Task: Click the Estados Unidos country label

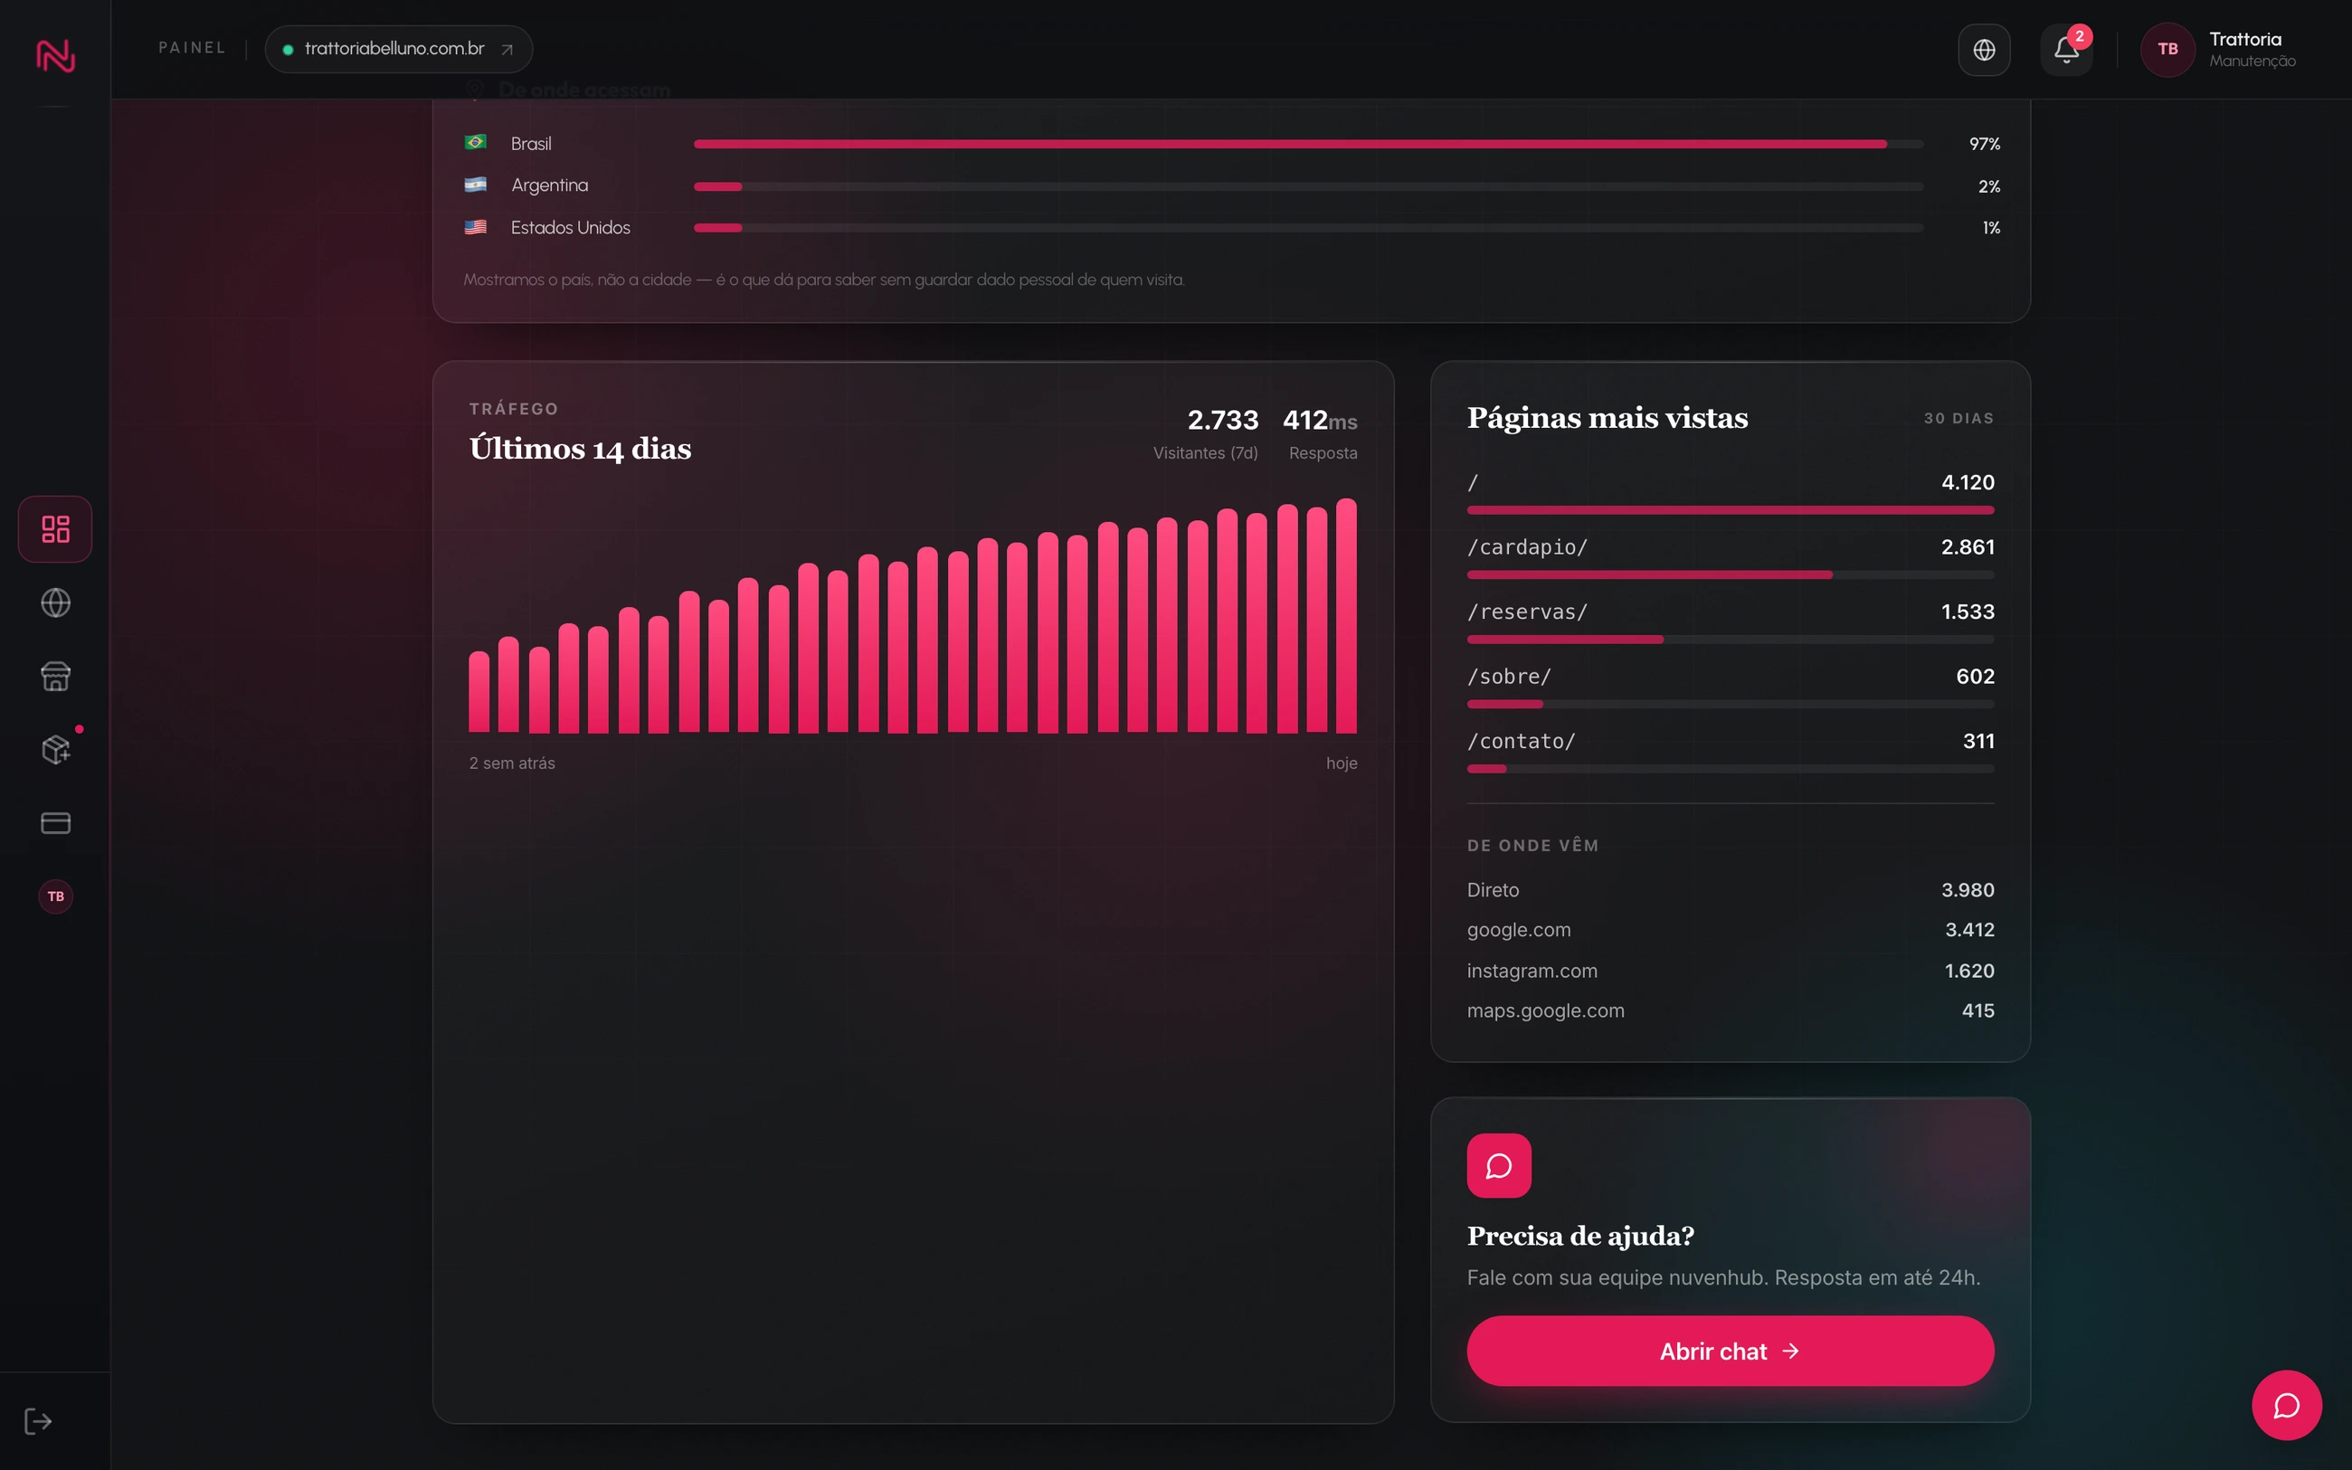Action: tap(571, 227)
